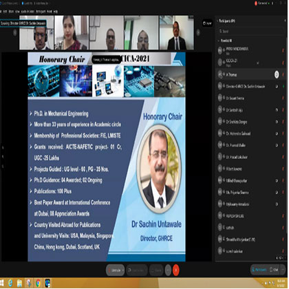Click the Layout button beside the video strip
This screenshot has width=289, height=289.
(207, 23)
